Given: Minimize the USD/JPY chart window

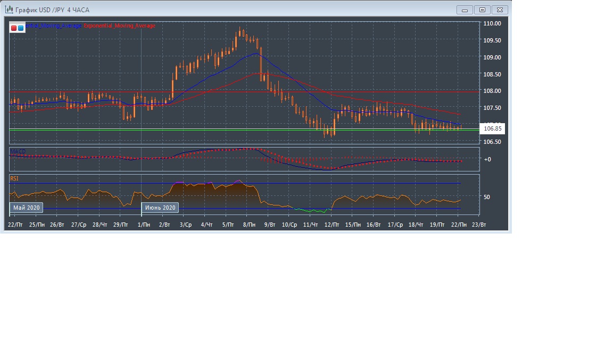Looking at the screenshot, I should [x=465, y=10].
